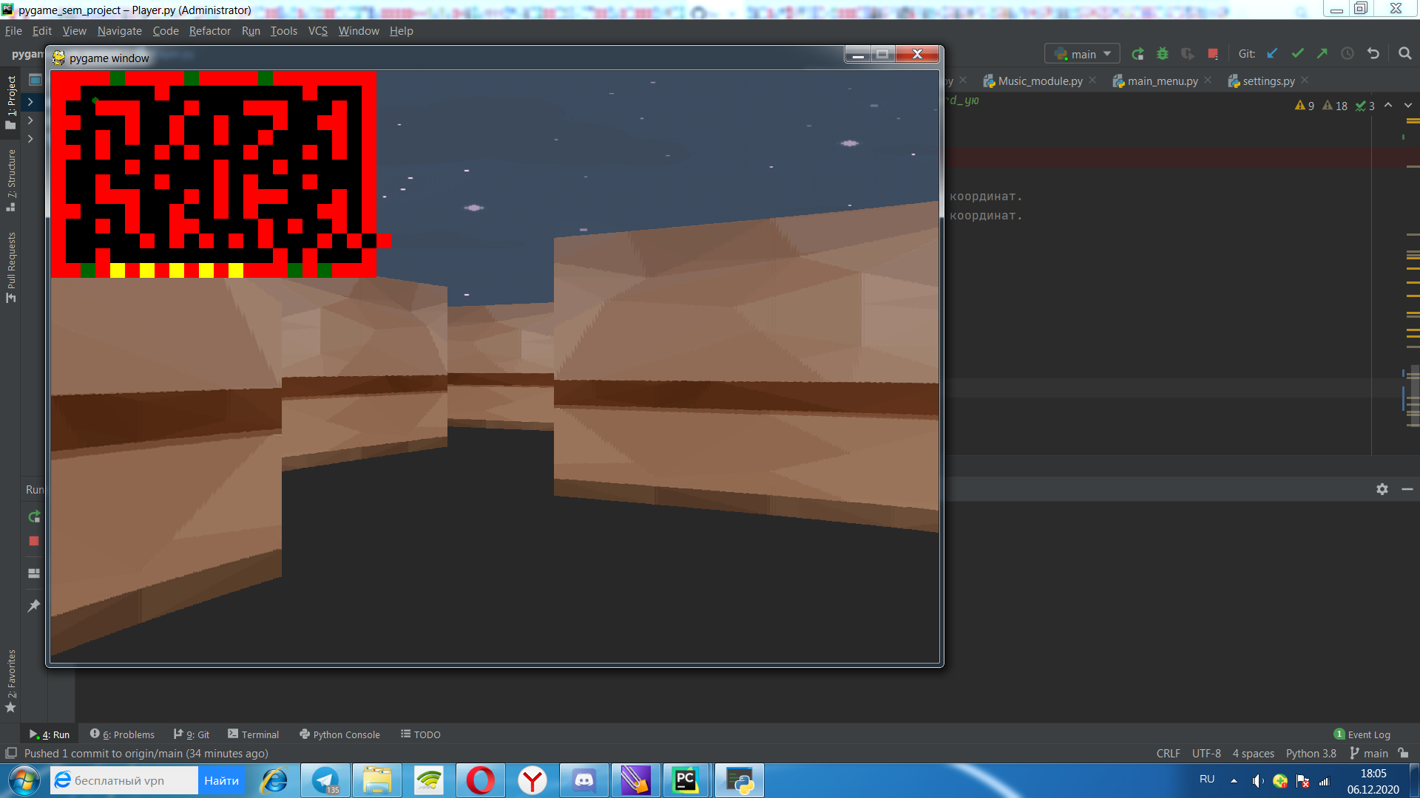Image resolution: width=1420 pixels, height=798 pixels.
Task: Open Git update project (blue arrow) icon
Action: coord(1273,53)
